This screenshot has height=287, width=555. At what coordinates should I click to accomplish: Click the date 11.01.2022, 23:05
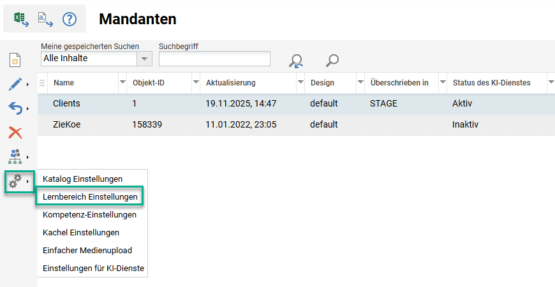point(241,124)
